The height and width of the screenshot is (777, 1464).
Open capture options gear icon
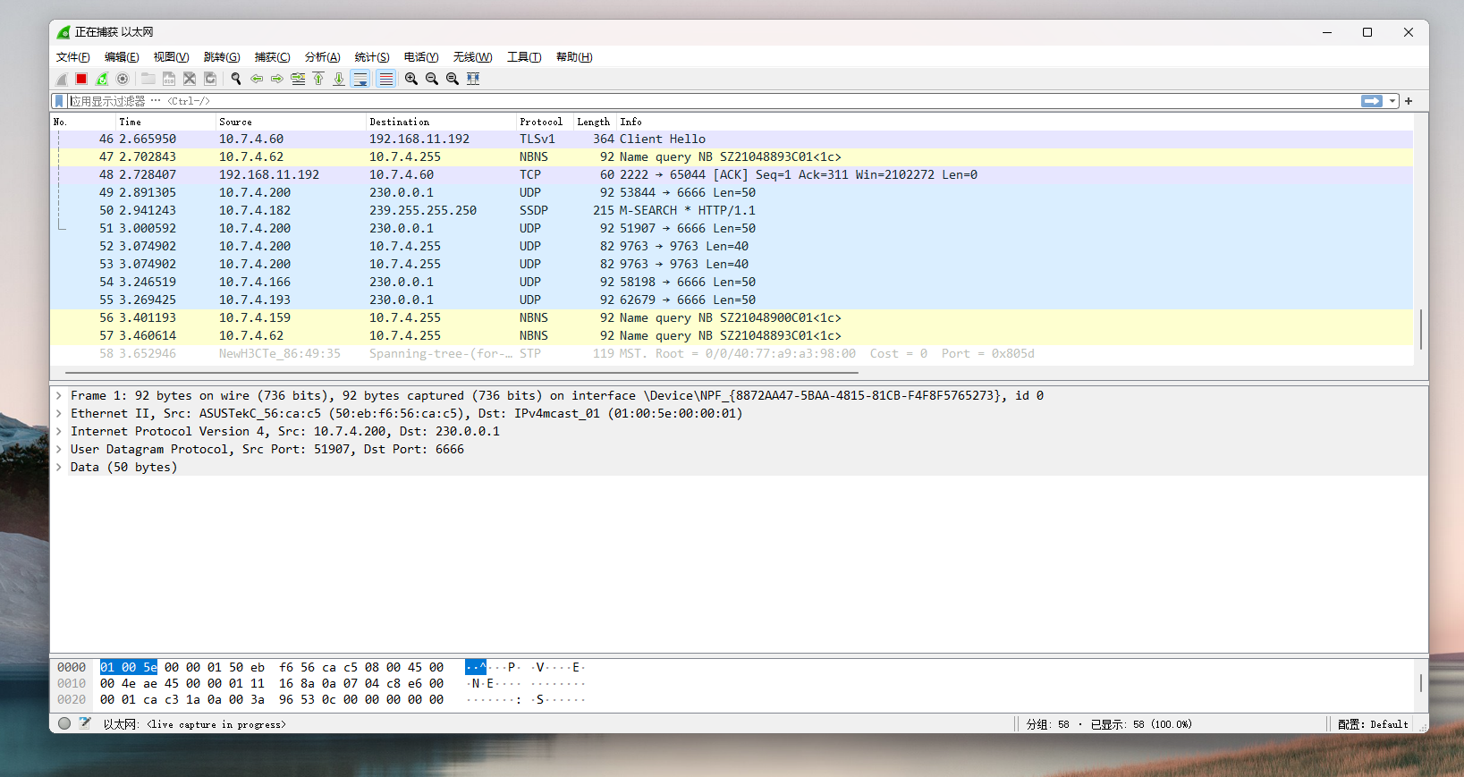pyautogui.click(x=123, y=79)
